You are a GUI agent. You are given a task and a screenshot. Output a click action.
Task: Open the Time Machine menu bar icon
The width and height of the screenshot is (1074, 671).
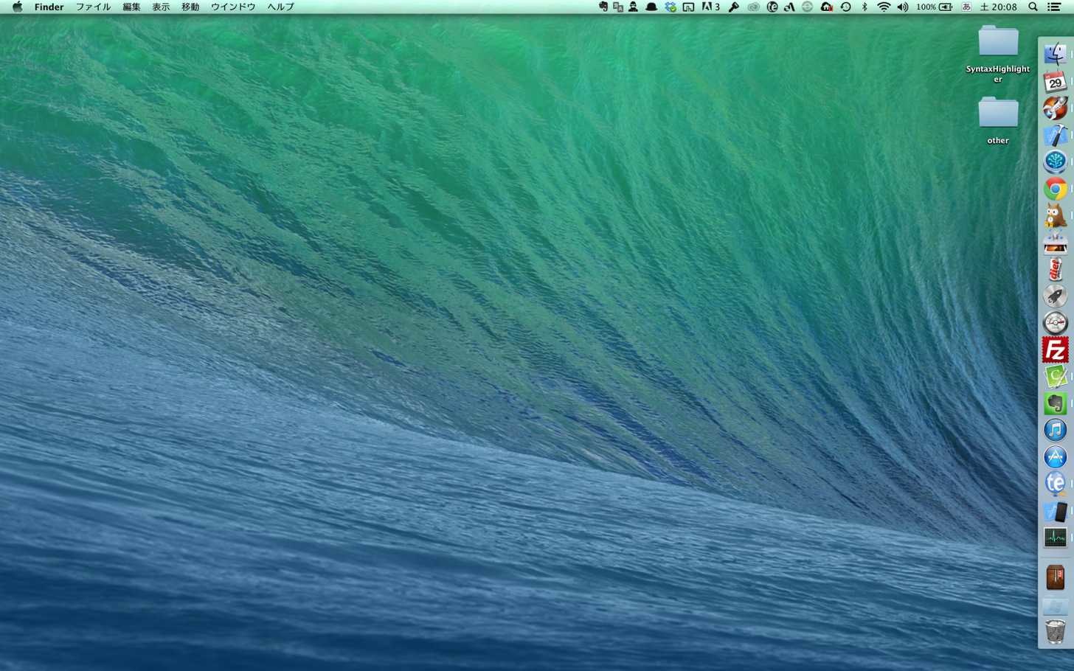point(845,7)
